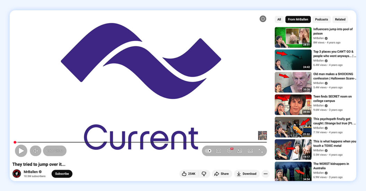This screenshot has width=366, height=191.
Task: Click the info icon at the video's top-right
Action: pos(263,19)
